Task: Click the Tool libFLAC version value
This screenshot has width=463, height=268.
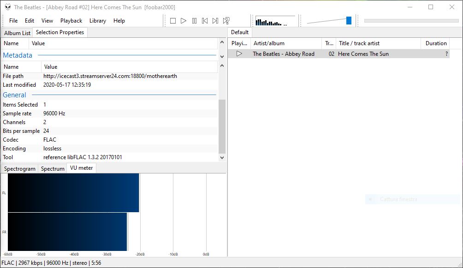Action: [83, 157]
